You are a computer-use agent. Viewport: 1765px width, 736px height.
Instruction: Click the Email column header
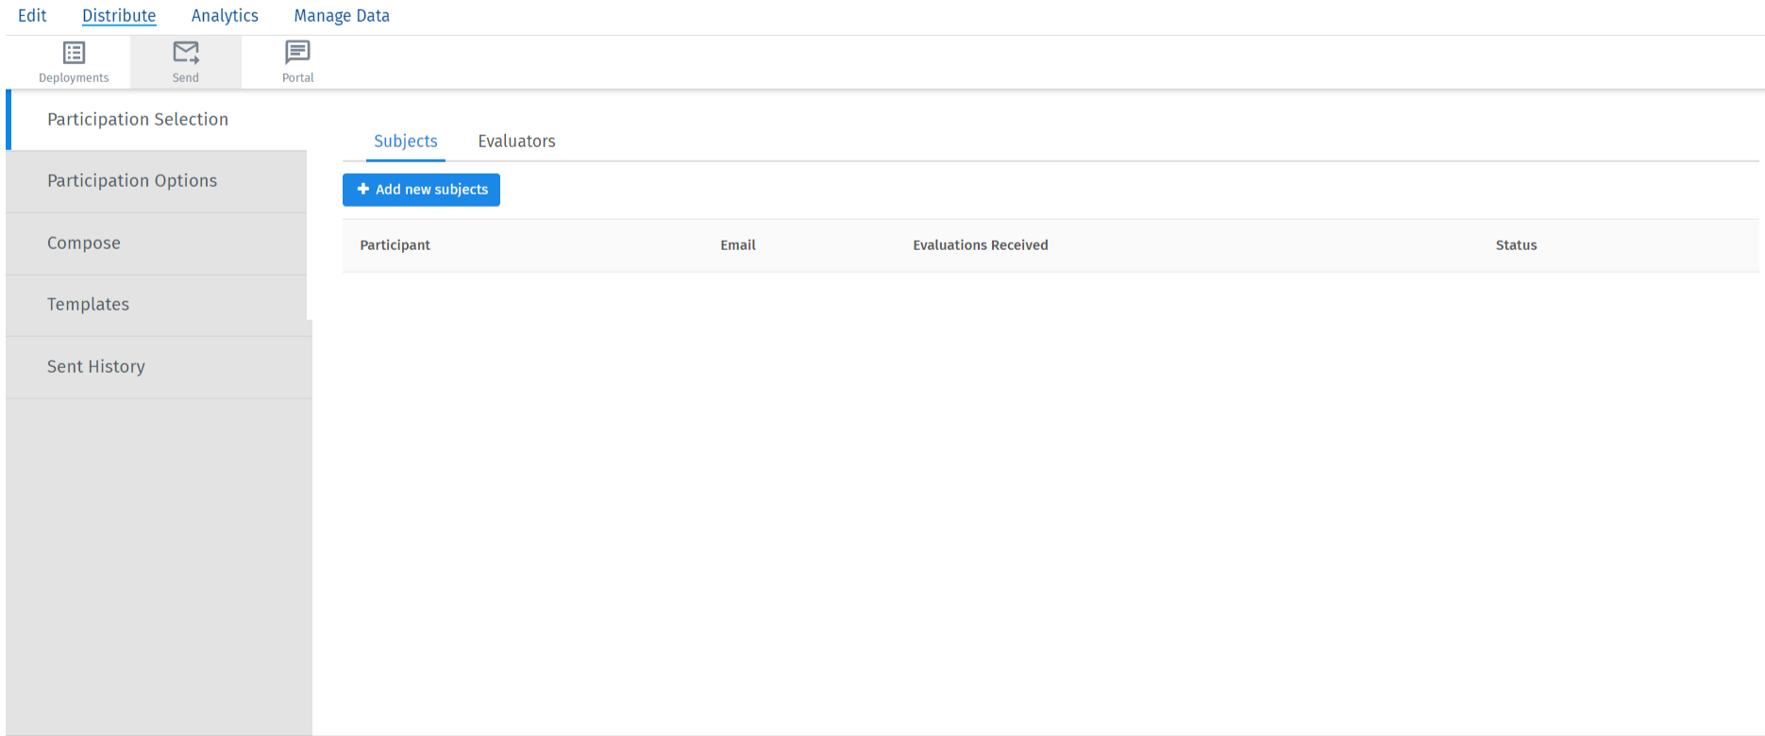(x=738, y=245)
